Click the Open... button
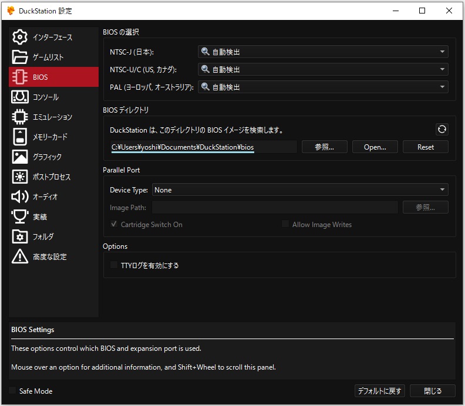The width and height of the screenshot is (465, 406). pyautogui.click(x=375, y=147)
